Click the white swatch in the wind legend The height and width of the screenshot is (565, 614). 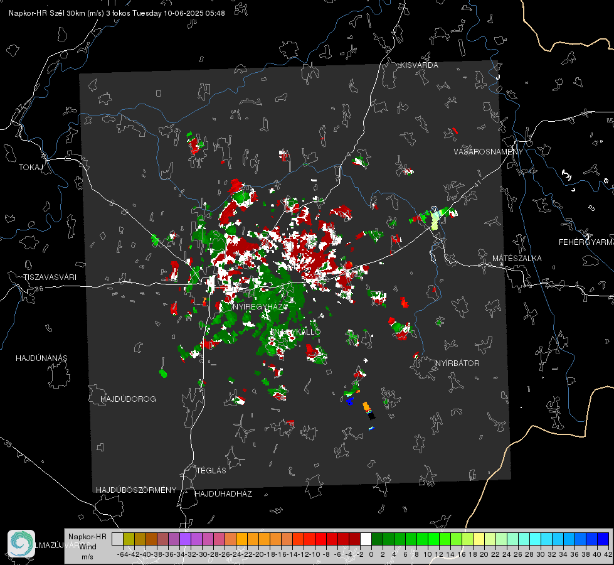click(366, 539)
